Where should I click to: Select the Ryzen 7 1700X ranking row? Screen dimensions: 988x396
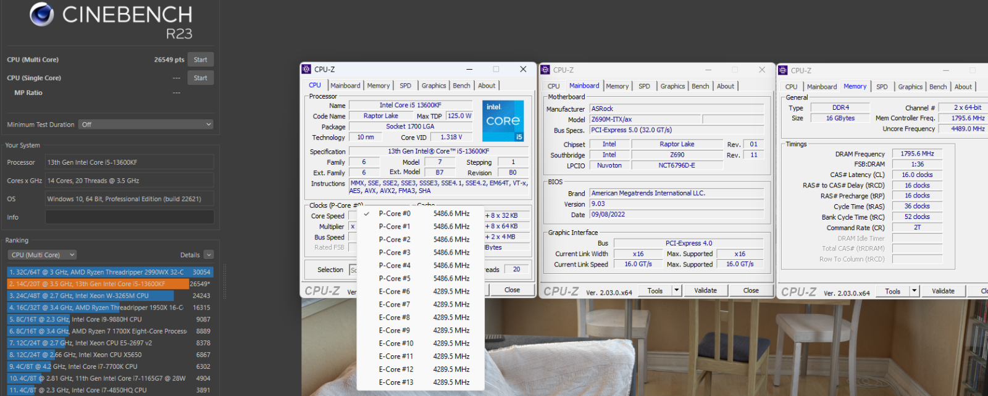tap(109, 331)
